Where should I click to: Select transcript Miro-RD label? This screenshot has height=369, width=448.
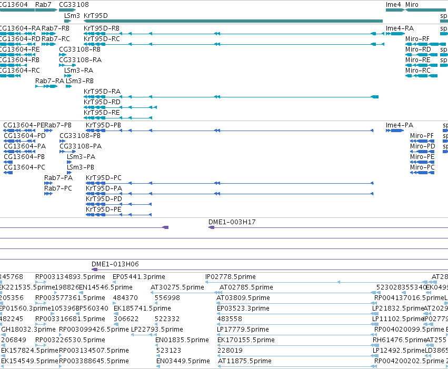418,49
